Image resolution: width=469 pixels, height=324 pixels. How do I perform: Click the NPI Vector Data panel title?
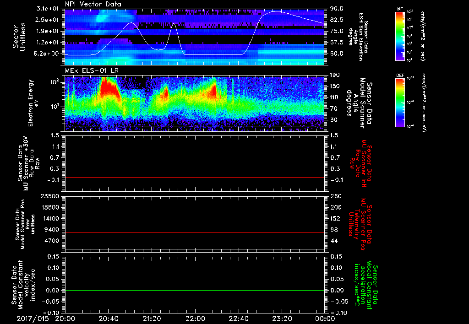pyautogui.click(x=93, y=4)
